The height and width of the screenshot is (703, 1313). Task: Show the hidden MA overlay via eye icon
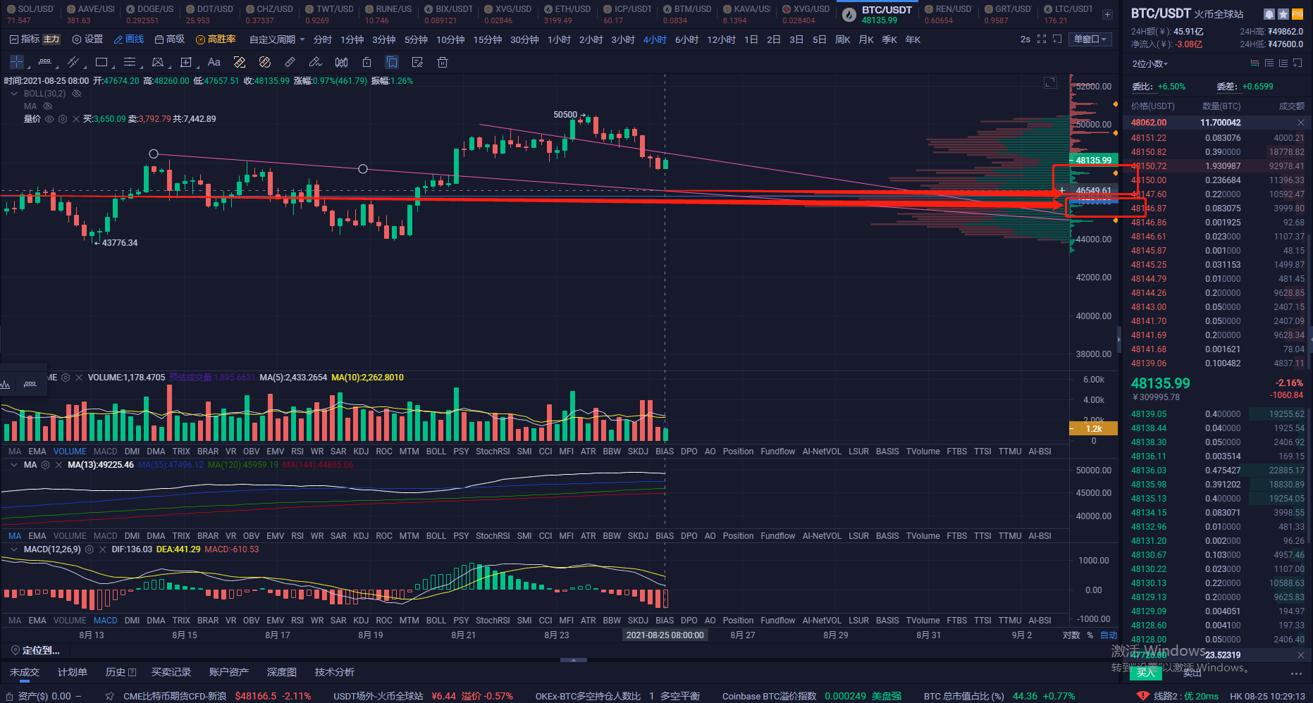pyautogui.click(x=48, y=106)
